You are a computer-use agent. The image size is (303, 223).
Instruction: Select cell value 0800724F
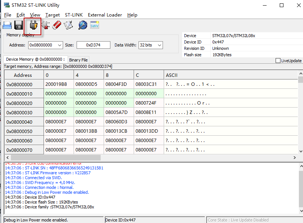pos(149,103)
